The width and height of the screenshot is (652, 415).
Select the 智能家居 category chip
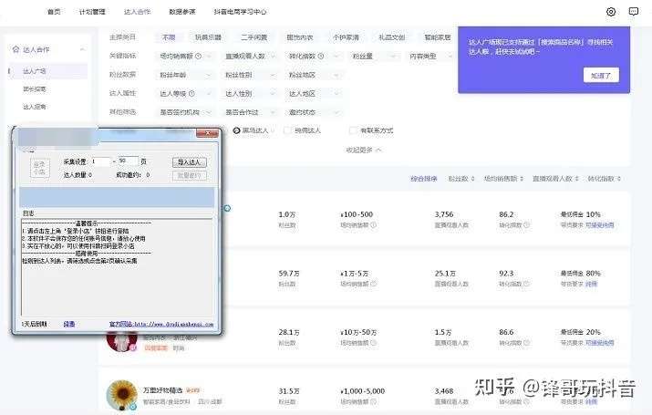click(438, 37)
